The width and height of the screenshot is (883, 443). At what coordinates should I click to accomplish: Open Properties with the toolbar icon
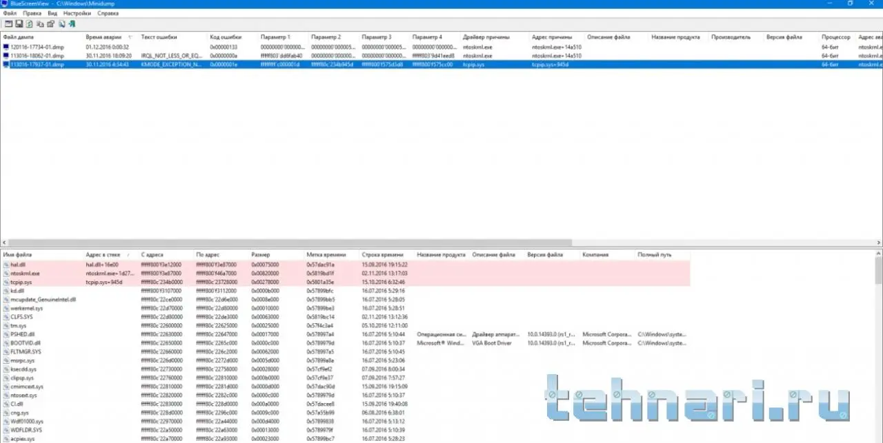[50, 24]
